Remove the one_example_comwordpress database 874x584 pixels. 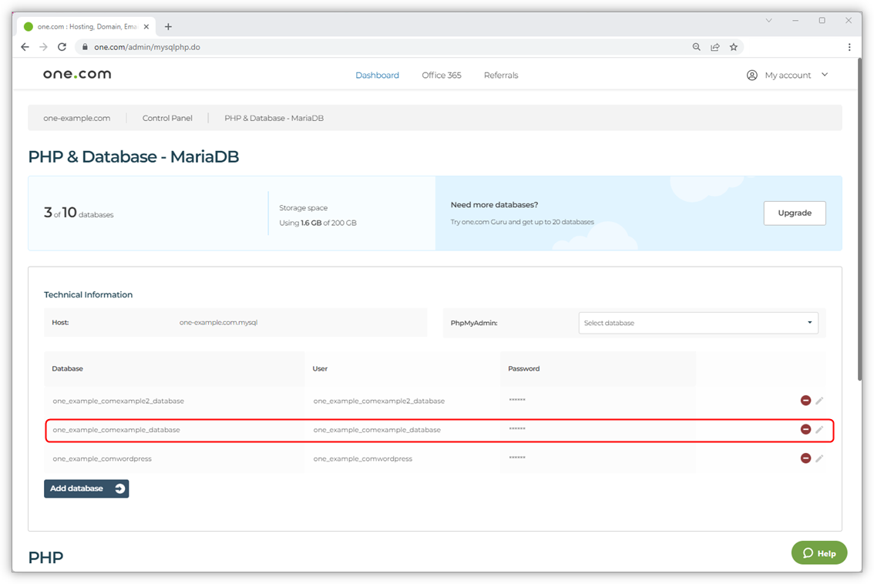[x=805, y=458]
